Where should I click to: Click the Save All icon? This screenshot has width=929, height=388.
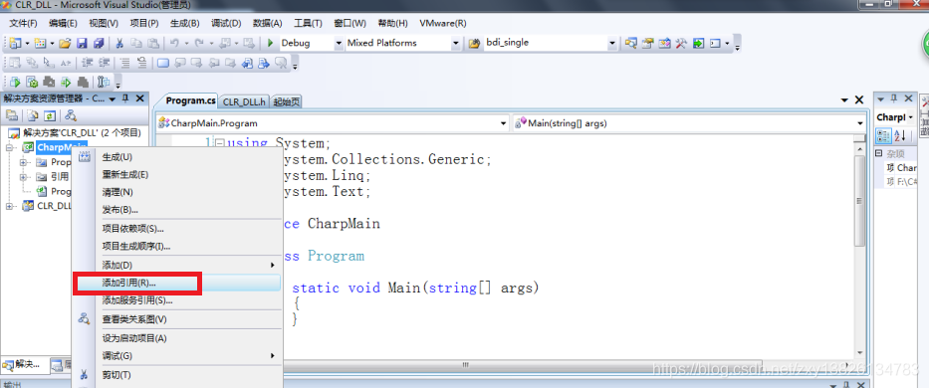[99, 43]
